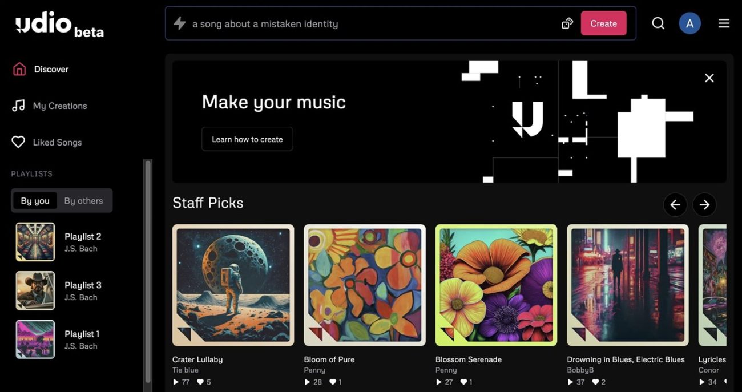Click the dice random prompt icon
Image resolution: width=742 pixels, height=392 pixels.
[567, 23]
